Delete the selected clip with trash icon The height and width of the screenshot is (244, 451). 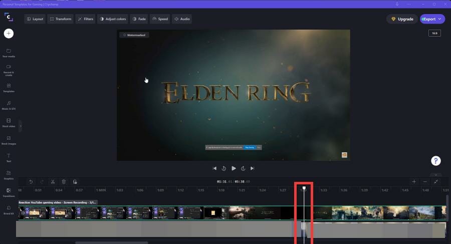[64, 181]
